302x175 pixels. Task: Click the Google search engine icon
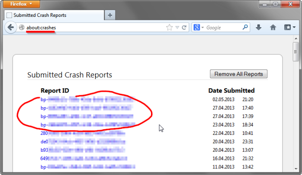pos(196,27)
